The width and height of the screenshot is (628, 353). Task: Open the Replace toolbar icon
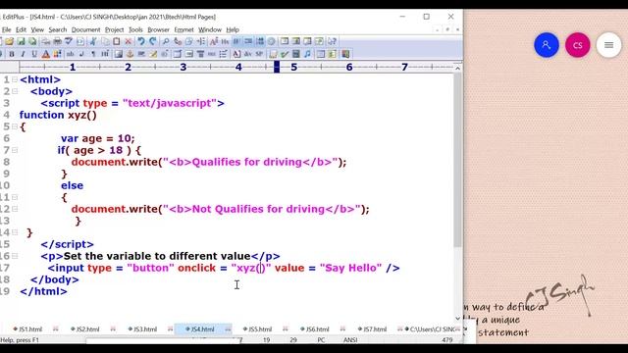point(178,41)
